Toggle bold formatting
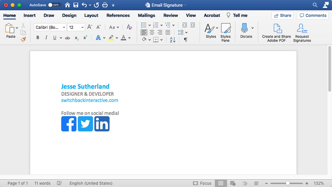 (38, 38)
